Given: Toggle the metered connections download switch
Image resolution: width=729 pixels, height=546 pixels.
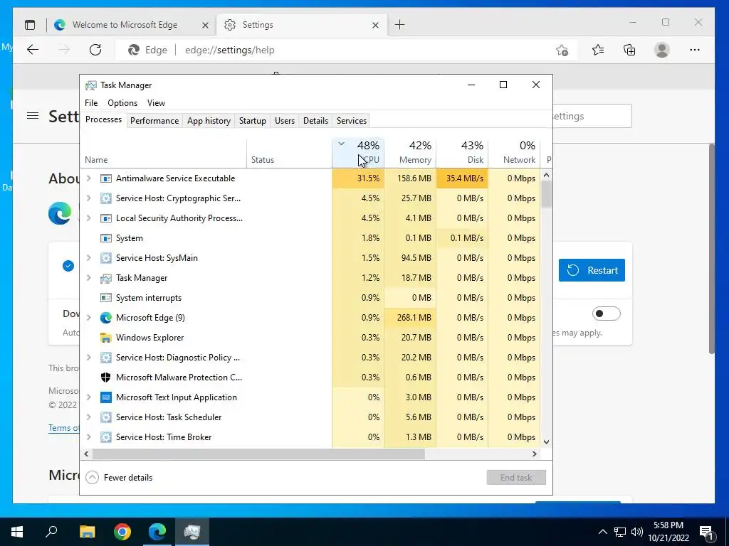Looking at the screenshot, I should click(x=607, y=314).
